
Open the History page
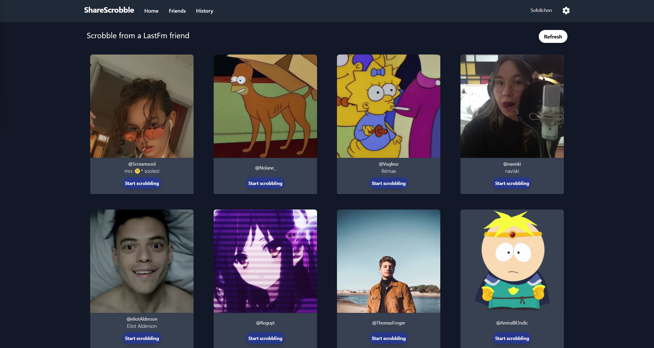204,11
